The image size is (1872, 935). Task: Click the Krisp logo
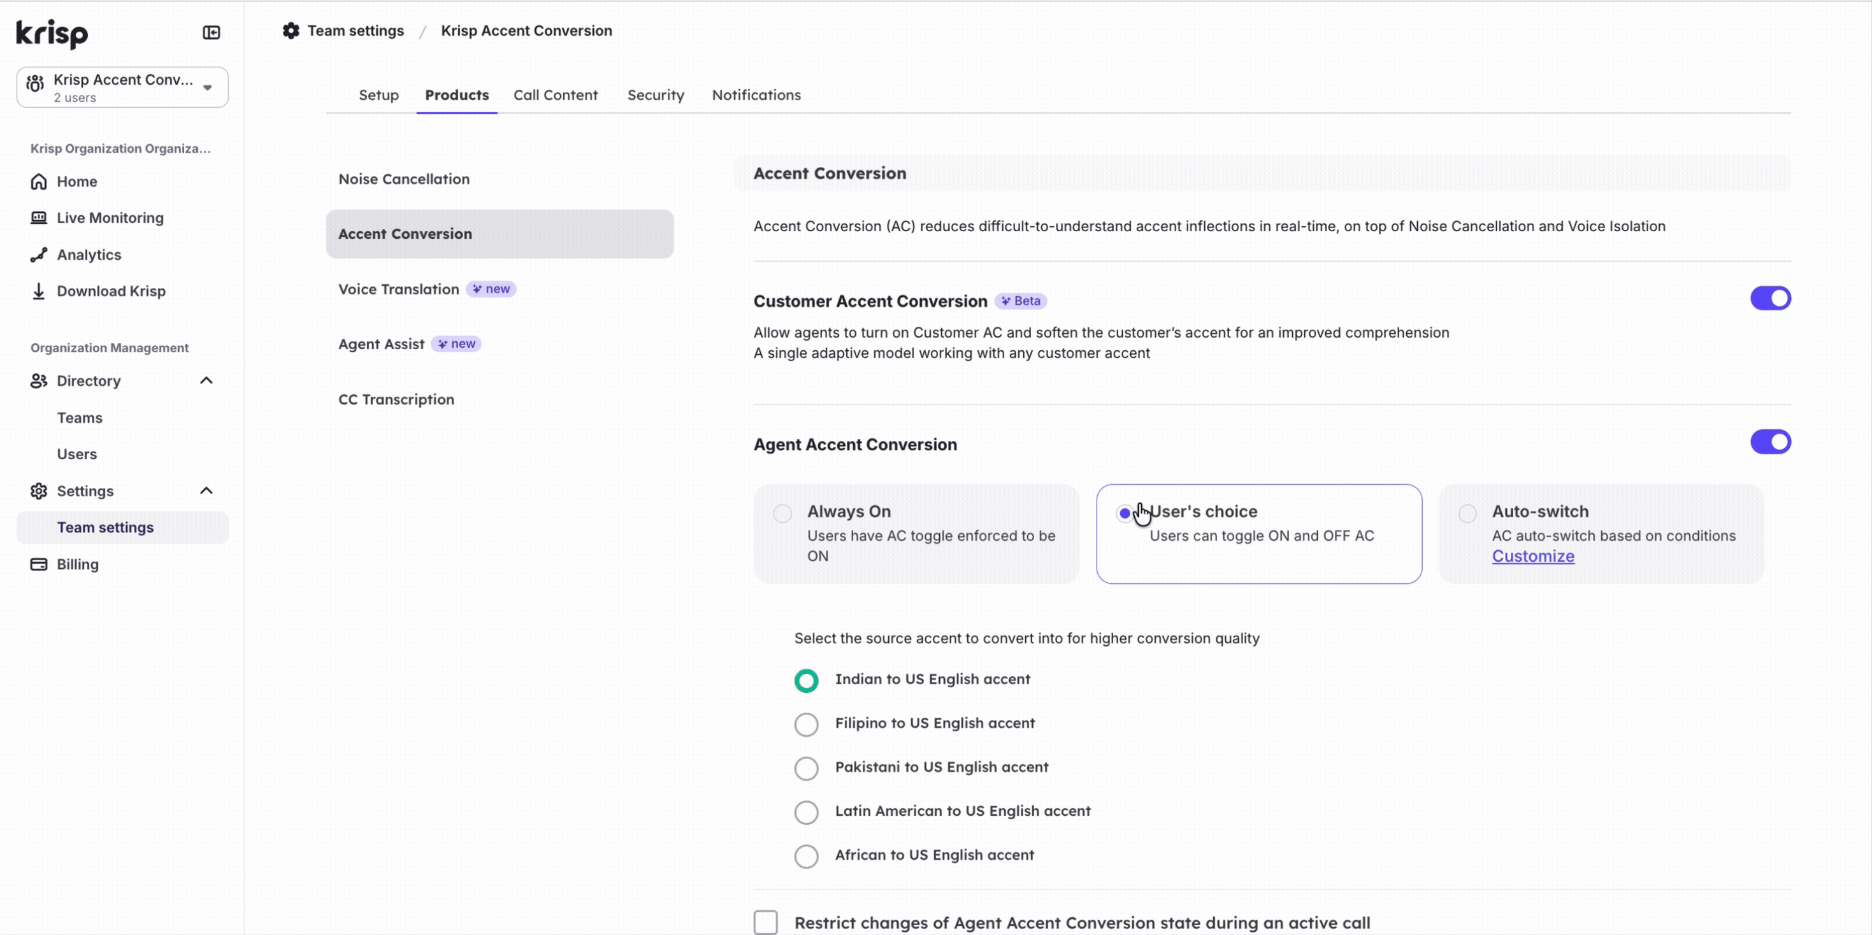click(x=52, y=33)
